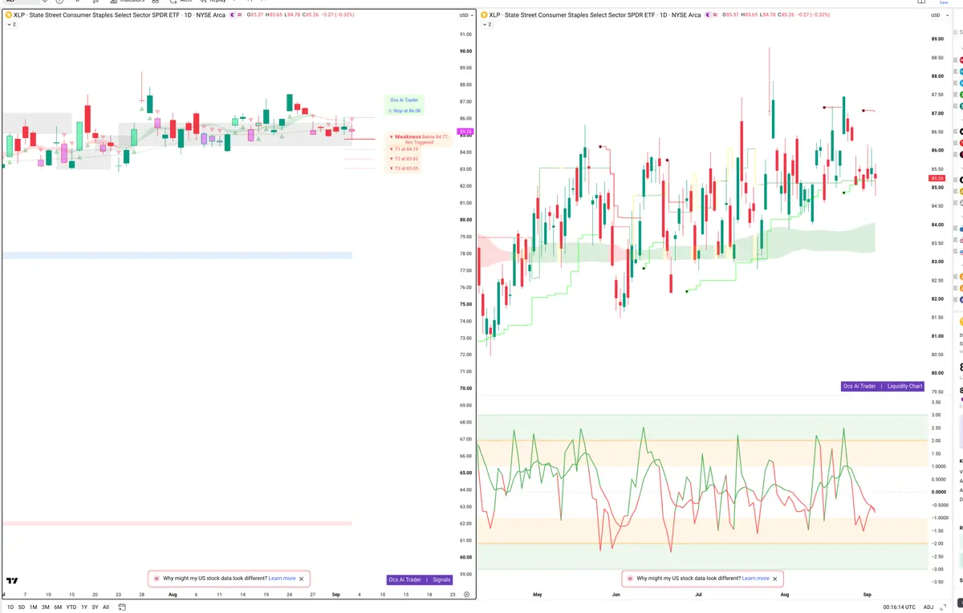Expand the indicator legend in right chart
This screenshot has width=963, height=613.
[487, 25]
